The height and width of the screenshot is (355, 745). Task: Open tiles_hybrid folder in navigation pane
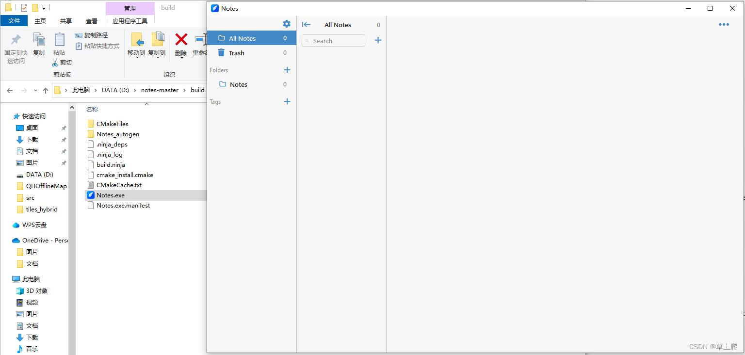pyautogui.click(x=37, y=210)
